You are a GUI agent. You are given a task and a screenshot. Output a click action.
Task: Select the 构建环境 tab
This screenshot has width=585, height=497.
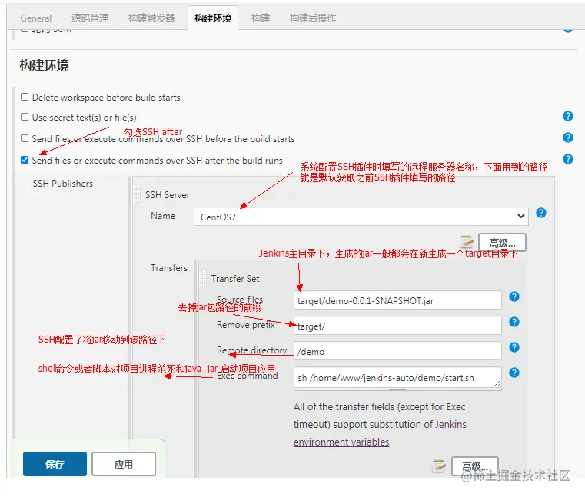click(213, 18)
